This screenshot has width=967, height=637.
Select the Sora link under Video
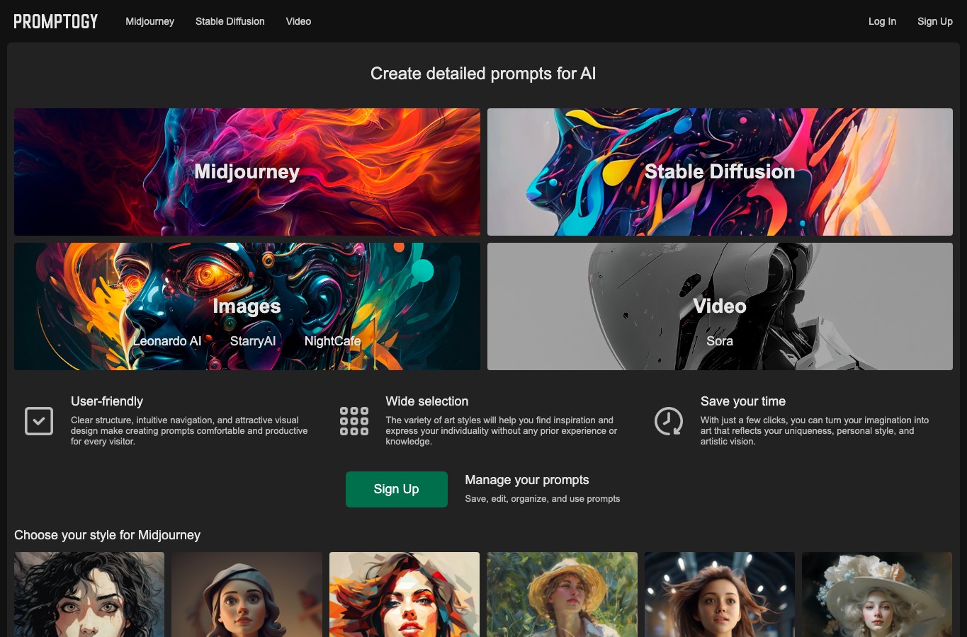pos(720,341)
